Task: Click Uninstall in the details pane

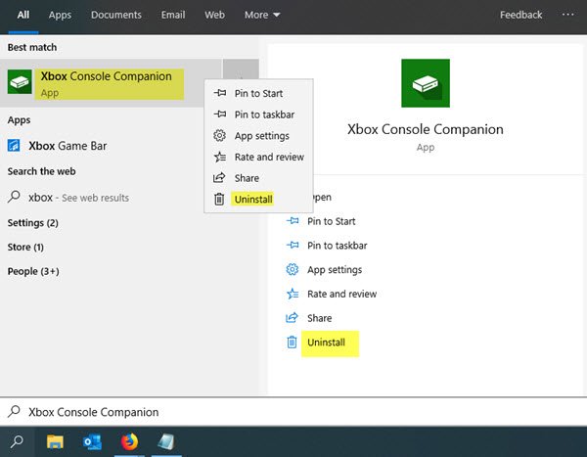Action: coord(326,343)
